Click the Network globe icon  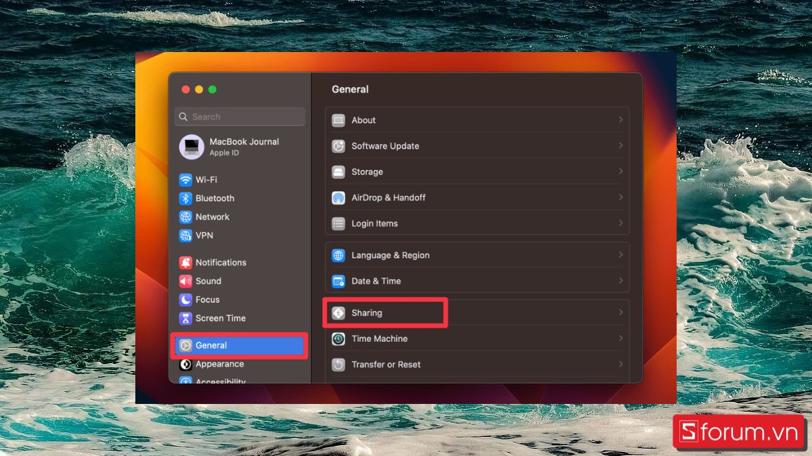click(185, 217)
